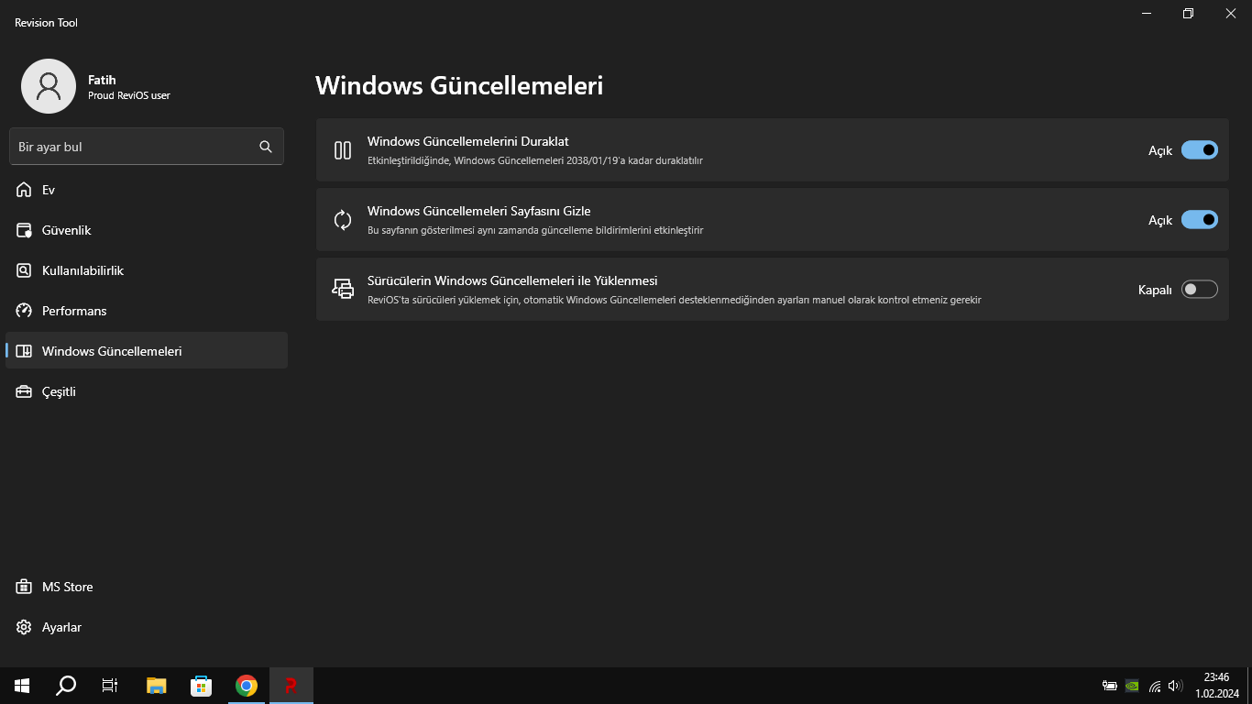Launch File Explorer from the taskbar
1252x704 pixels.
(x=157, y=686)
